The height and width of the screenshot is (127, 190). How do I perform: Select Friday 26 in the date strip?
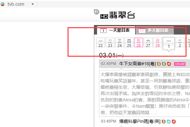(139, 42)
